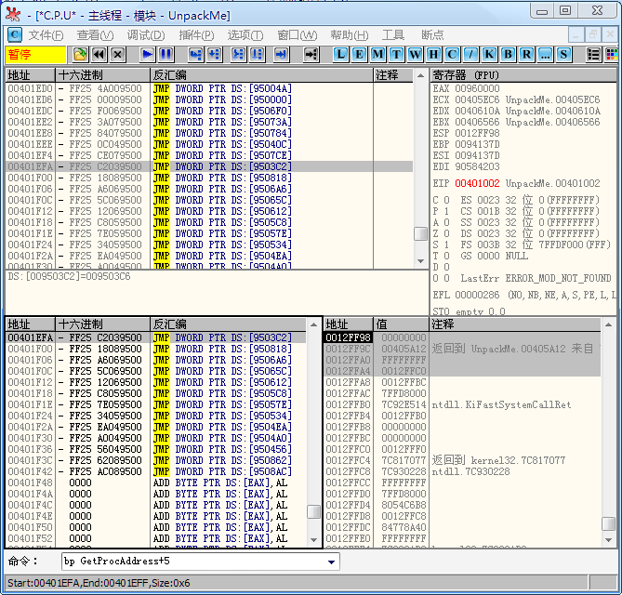The image size is (622, 595).
Task: Open the 工具 menu
Action: [393, 35]
